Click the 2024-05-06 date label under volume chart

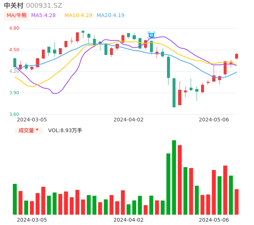point(214,220)
